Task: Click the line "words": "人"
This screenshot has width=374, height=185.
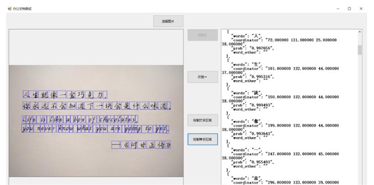Action: point(247,36)
